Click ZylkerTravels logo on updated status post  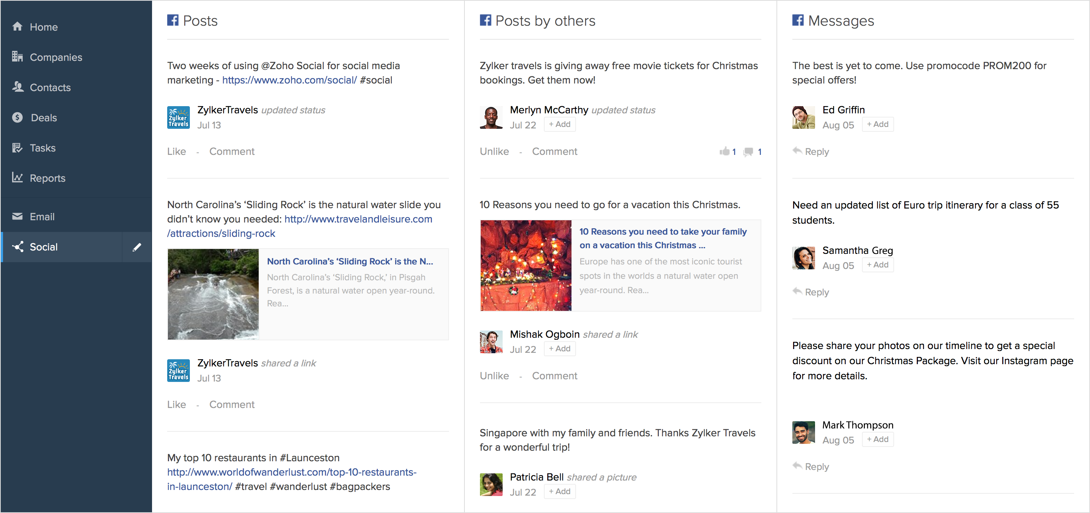pyautogui.click(x=179, y=117)
